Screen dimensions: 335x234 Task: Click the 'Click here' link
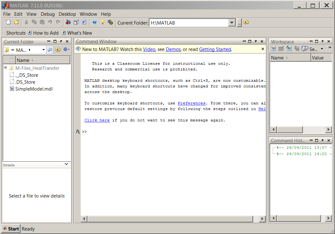tap(97, 120)
